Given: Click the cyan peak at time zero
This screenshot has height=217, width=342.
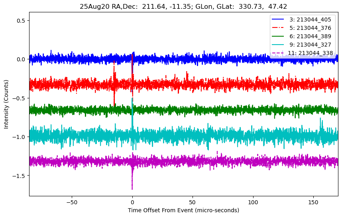Looking at the screenshot, I should 132,113.
